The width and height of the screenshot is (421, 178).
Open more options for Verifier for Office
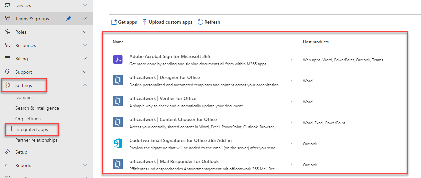click(x=292, y=102)
